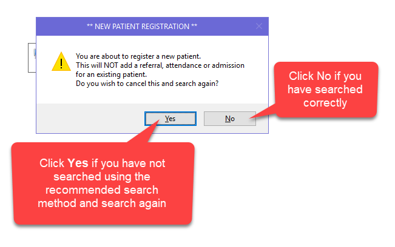Click the word 'correctly' in the right callout
This screenshot has height=247, width=395.
coord(325,103)
